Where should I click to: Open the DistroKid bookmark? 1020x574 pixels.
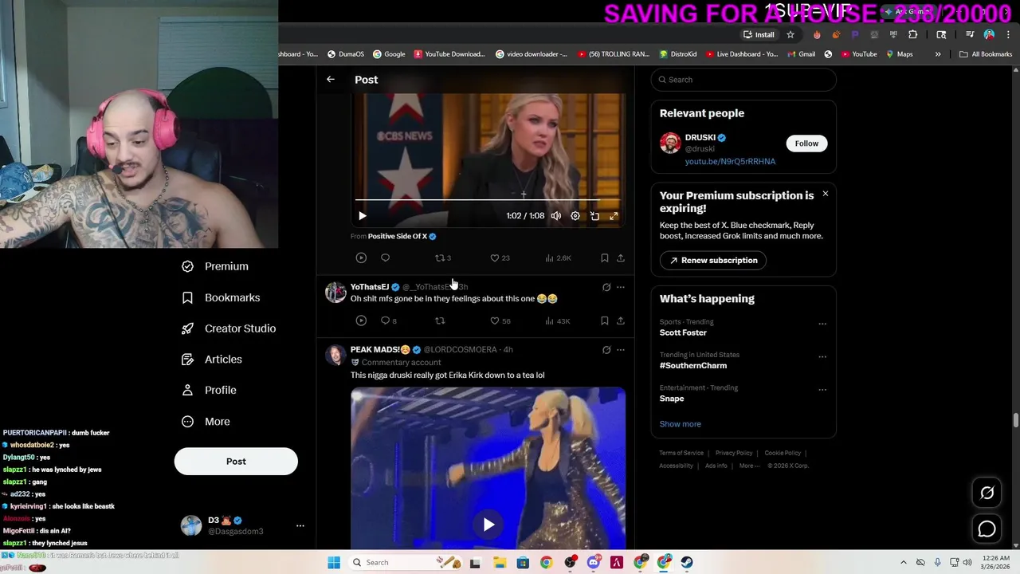click(x=677, y=54)
